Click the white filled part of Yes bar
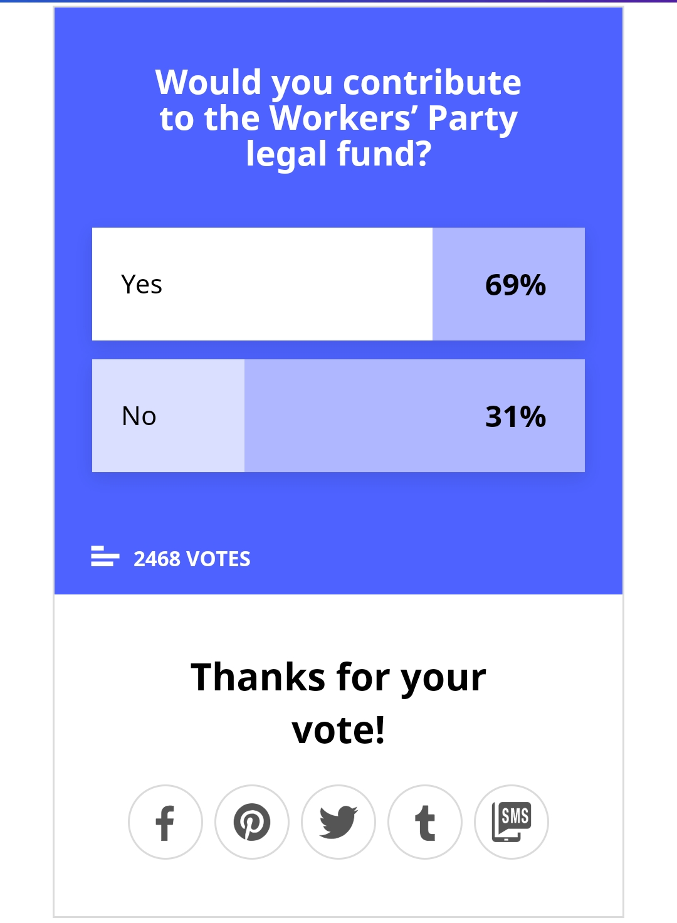 click(x=262, y=284)
